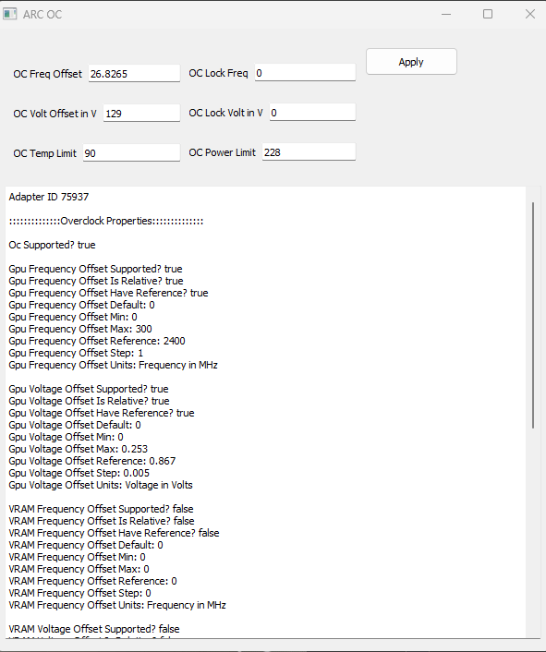Maximize the ARC OC window
The height and width of the screenshot is (652, 546).
[x=488, y=14]
